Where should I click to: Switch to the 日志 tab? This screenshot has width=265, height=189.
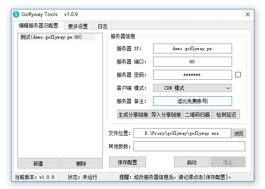(102, 26)
